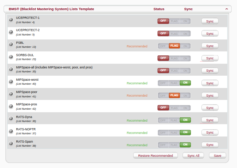Sync the MIPSpace-worst list
Screen dimensions: 237x168
[210, 83]
